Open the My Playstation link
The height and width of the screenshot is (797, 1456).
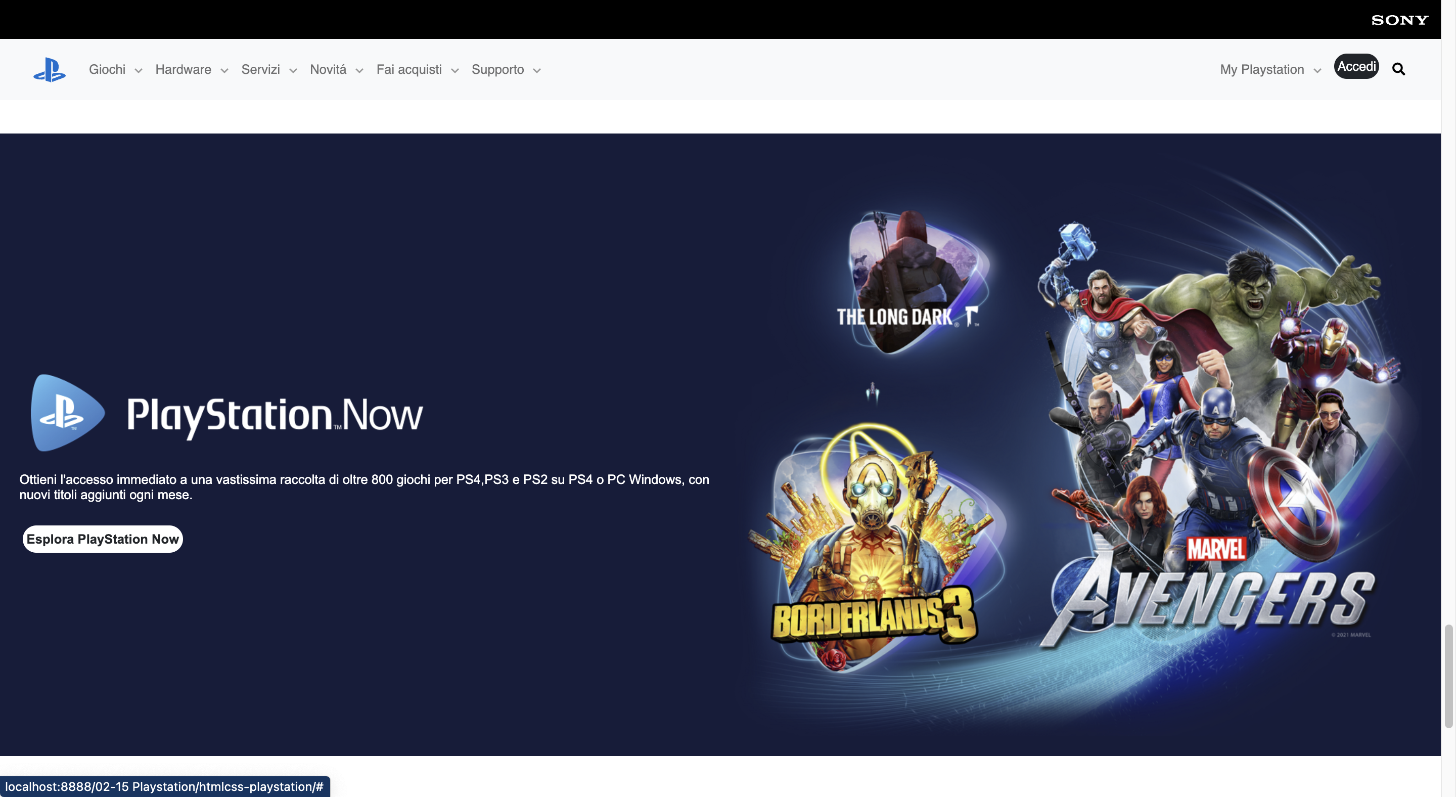1261,69
